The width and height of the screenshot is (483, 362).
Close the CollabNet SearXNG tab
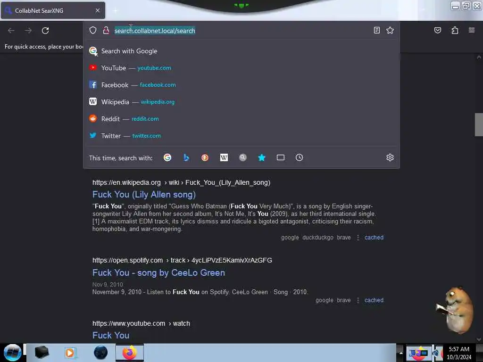(x=97, y=10)
